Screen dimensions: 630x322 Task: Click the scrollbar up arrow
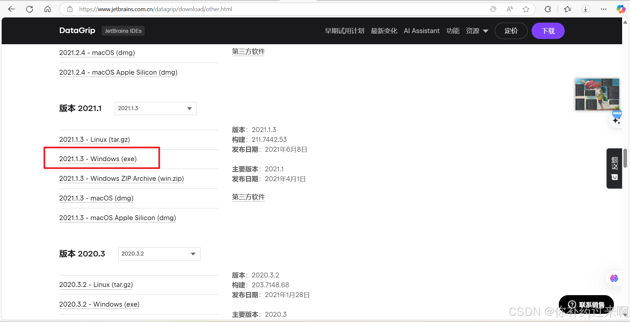(x=625, y=22)
